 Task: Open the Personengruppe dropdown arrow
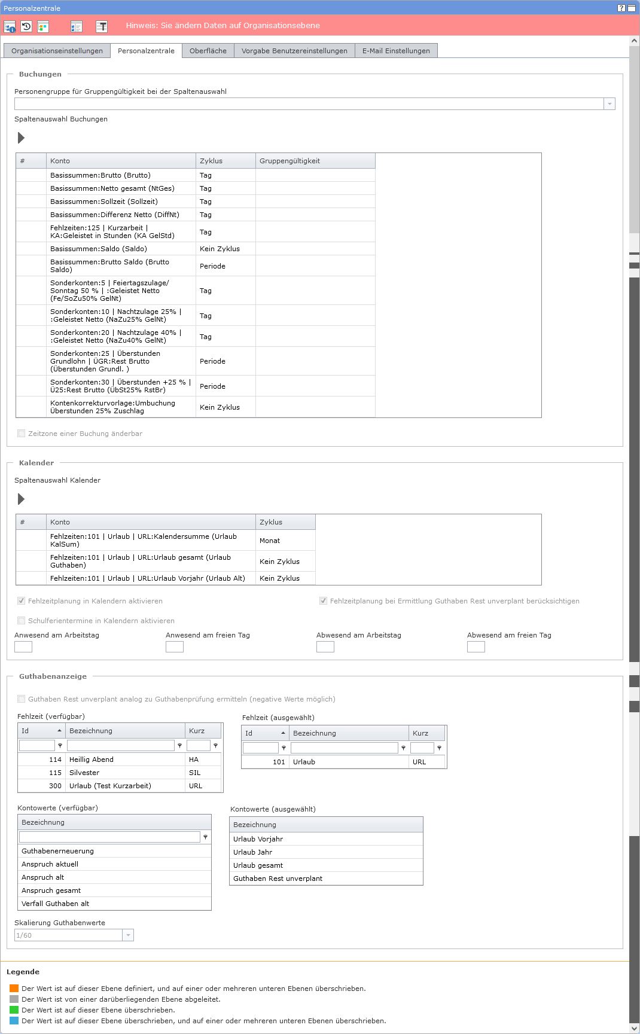coord(609,104)
